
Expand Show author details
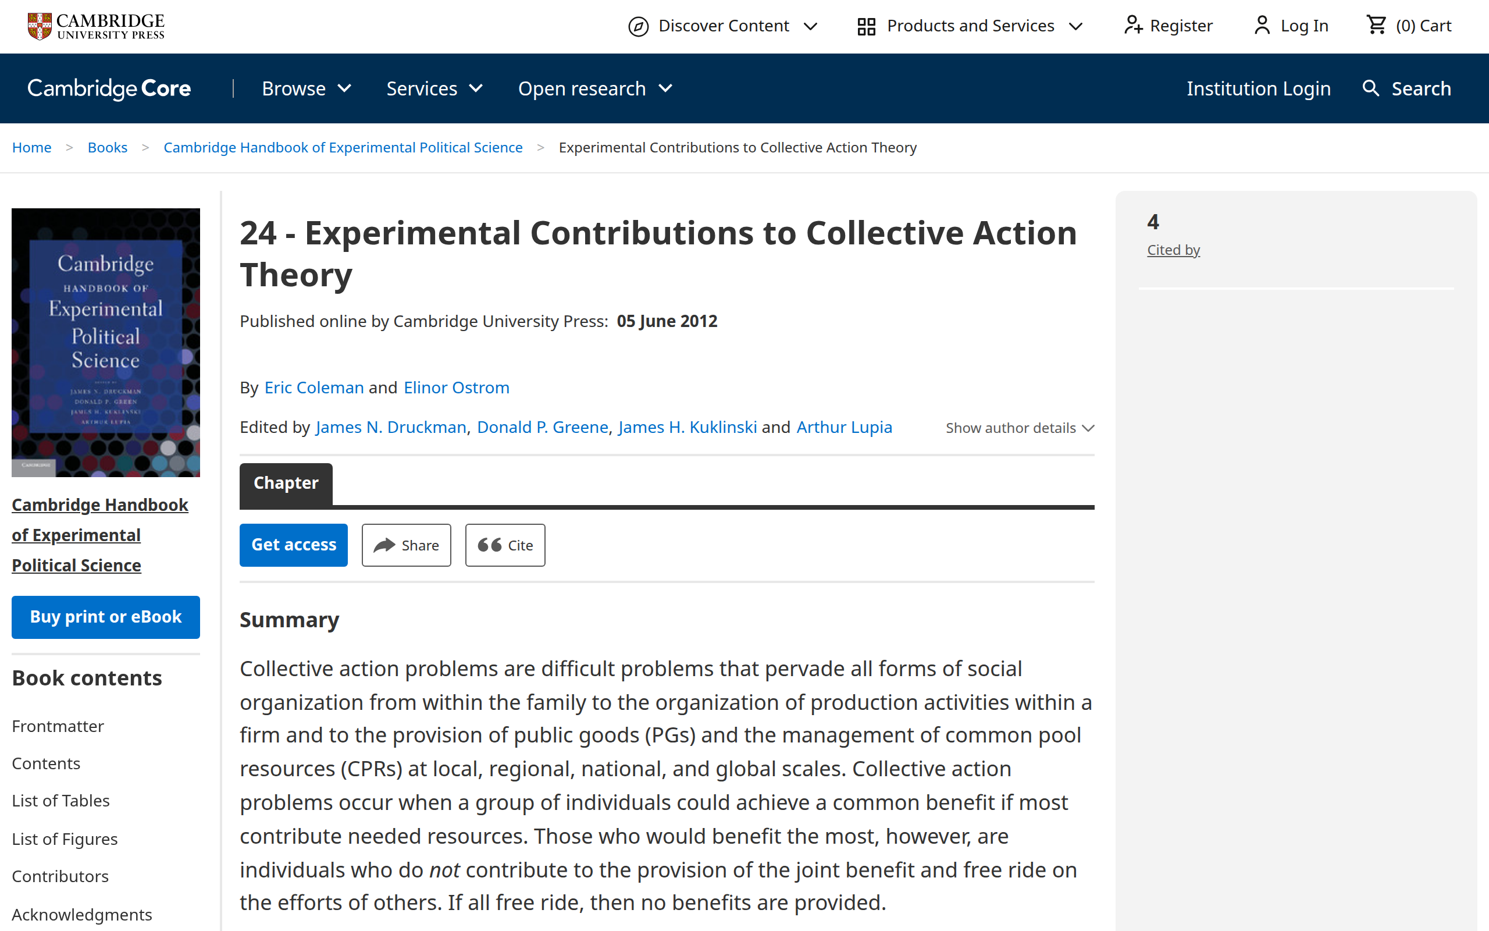[1020, 428]
